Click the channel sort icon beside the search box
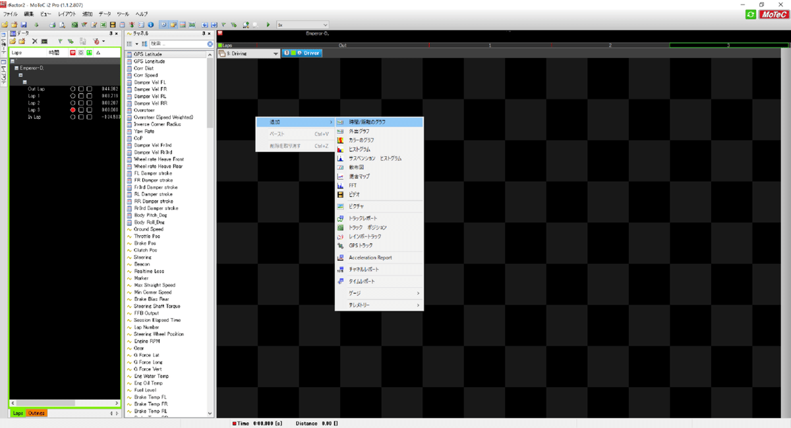 (144, 43)
